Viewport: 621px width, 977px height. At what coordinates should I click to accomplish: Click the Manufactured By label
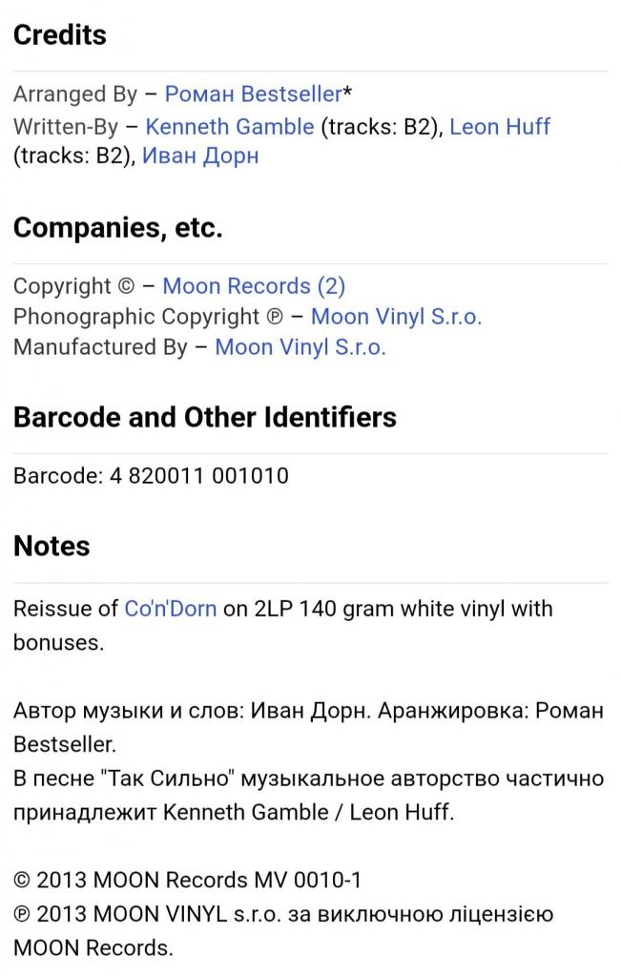click(100, 347)
